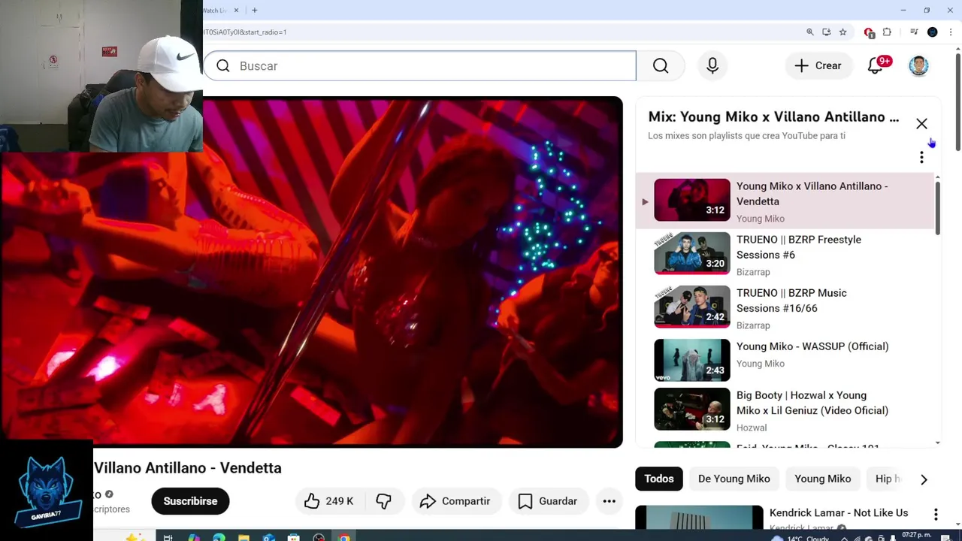962x541 pixels.
Task: Open Chrome three-dot menu
Action: [951, 32]
